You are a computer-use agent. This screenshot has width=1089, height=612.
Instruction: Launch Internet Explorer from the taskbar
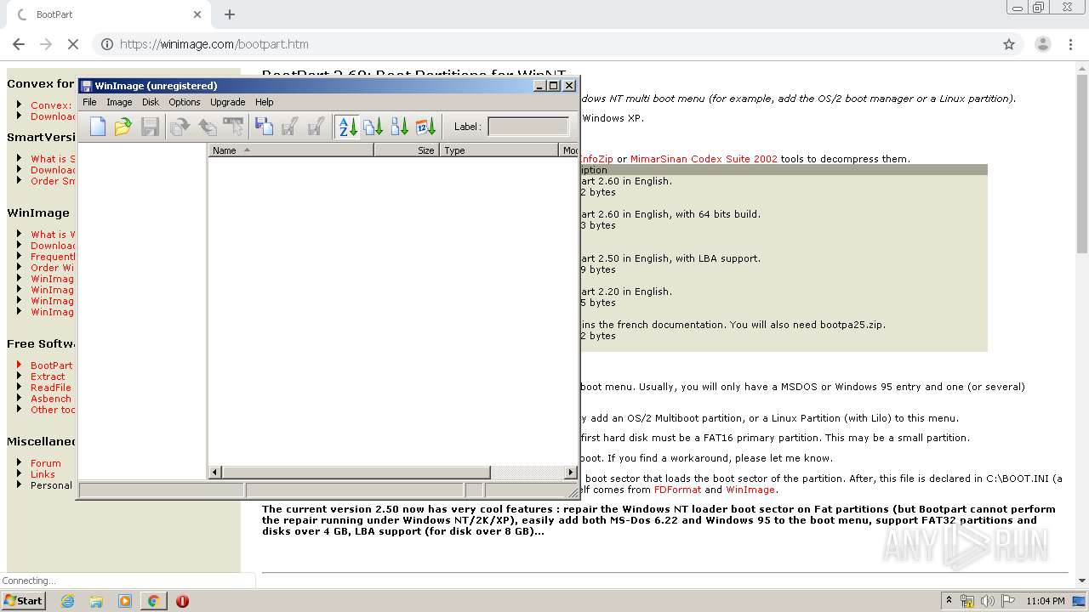[x=67, y=601]
